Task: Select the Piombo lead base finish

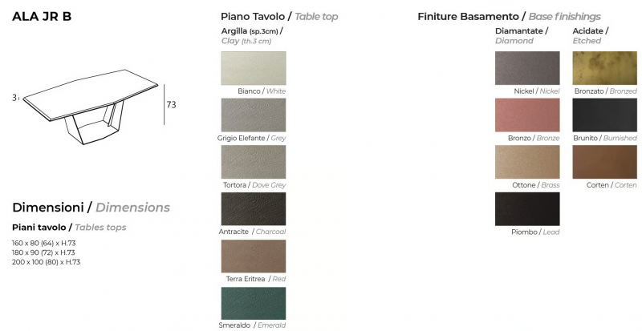Action: tap(527, 209)
